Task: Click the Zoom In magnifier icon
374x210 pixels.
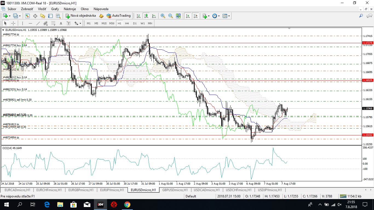Action: click(163, 16)
